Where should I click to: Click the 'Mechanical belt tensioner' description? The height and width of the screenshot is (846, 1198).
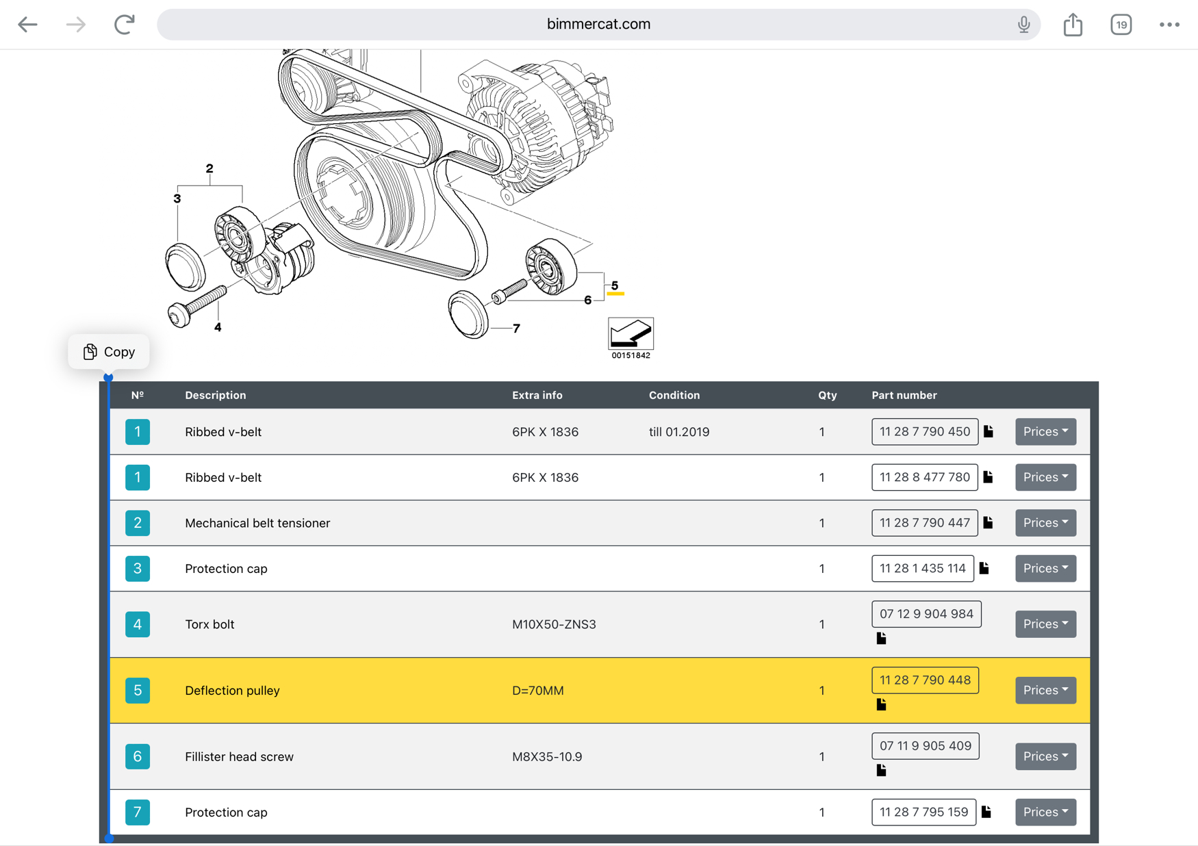click(x=257, y=523)
